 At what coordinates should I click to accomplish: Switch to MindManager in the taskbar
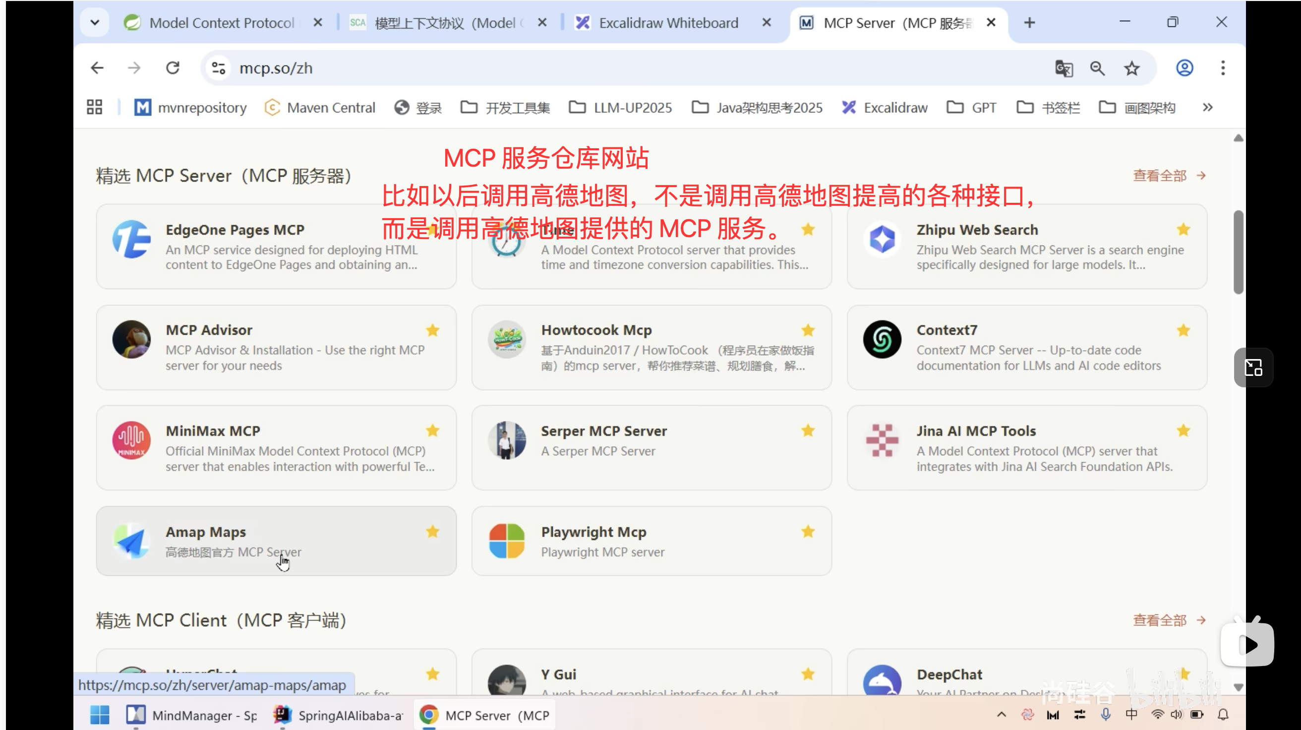point(192,714)
